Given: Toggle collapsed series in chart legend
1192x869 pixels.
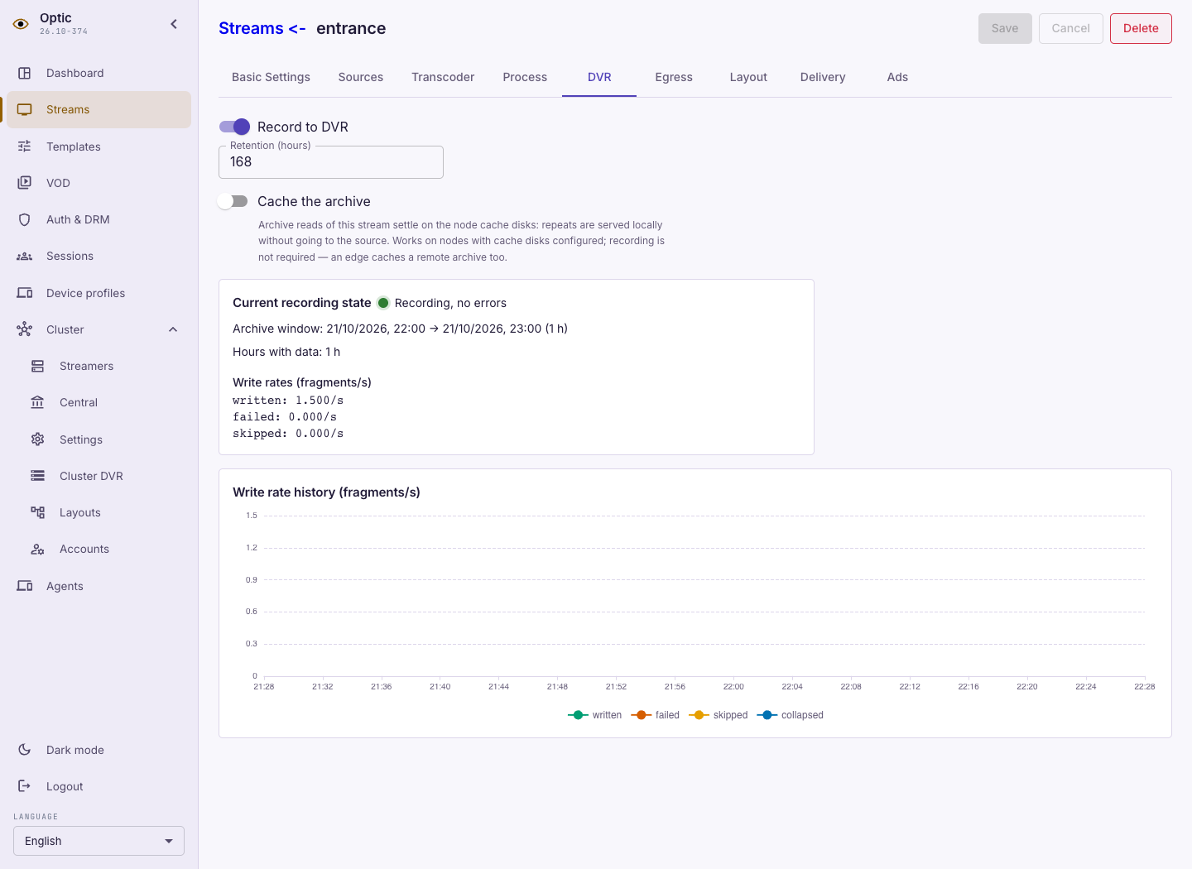Looking at the screenshot, I should [790, 715].
